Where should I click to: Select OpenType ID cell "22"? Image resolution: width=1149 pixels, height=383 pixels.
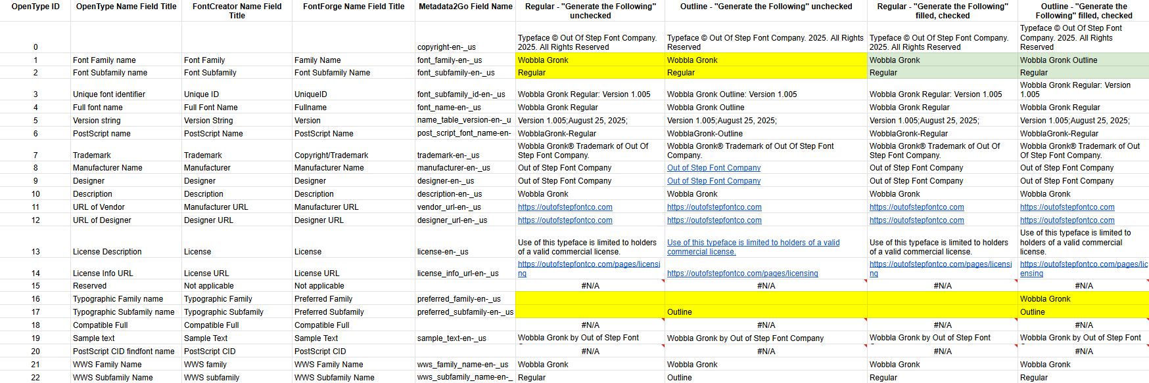[x=35, y=378]
